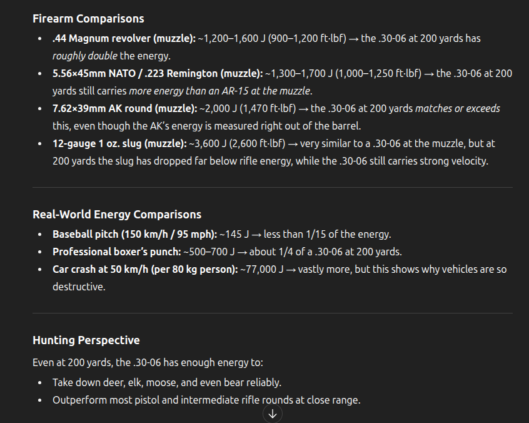Click the 7.62×39mm AK round label
This screenshot has height=423, width=529.
(x=125, y=109)
